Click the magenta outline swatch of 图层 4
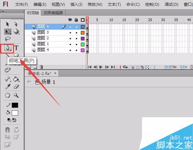This screenshot has height=150, width=193. tap(83, 50)
